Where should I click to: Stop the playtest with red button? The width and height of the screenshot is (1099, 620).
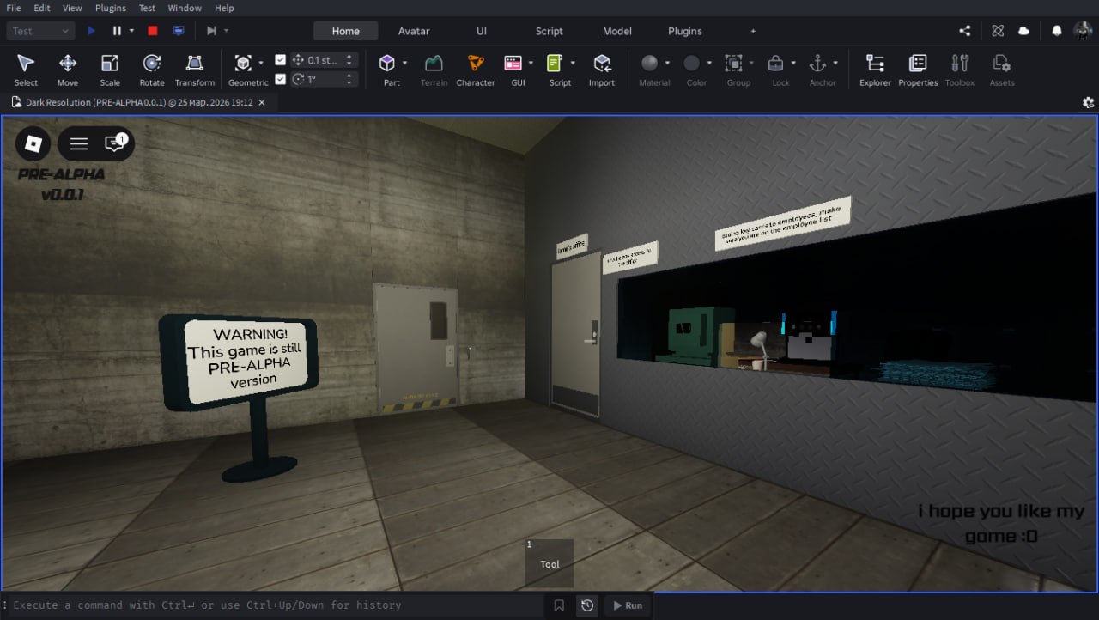coord(153,31)
